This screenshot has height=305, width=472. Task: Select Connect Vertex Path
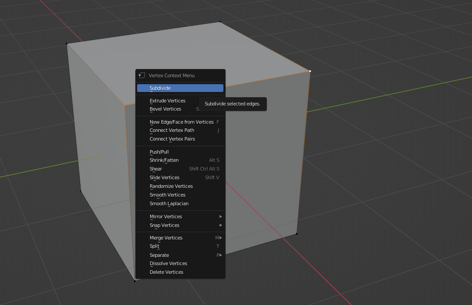pyautogui.click(x=180, y=130)
